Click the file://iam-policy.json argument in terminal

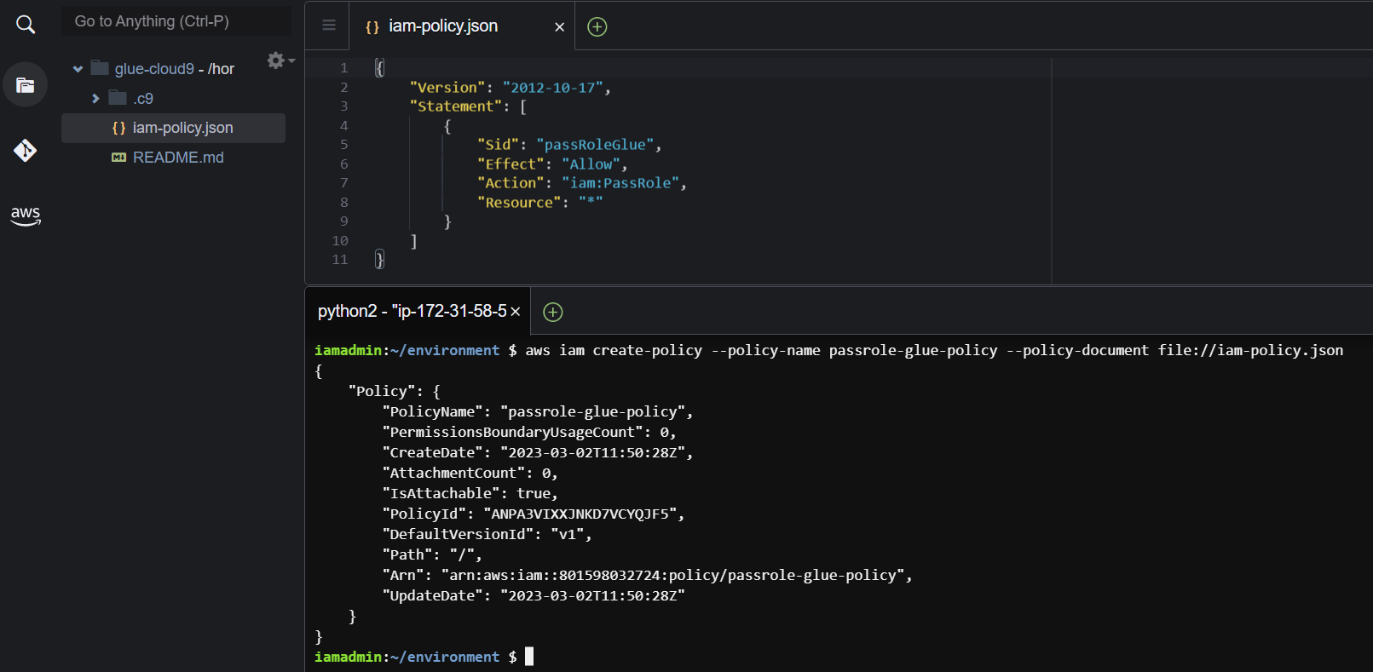coord(1250,350)
